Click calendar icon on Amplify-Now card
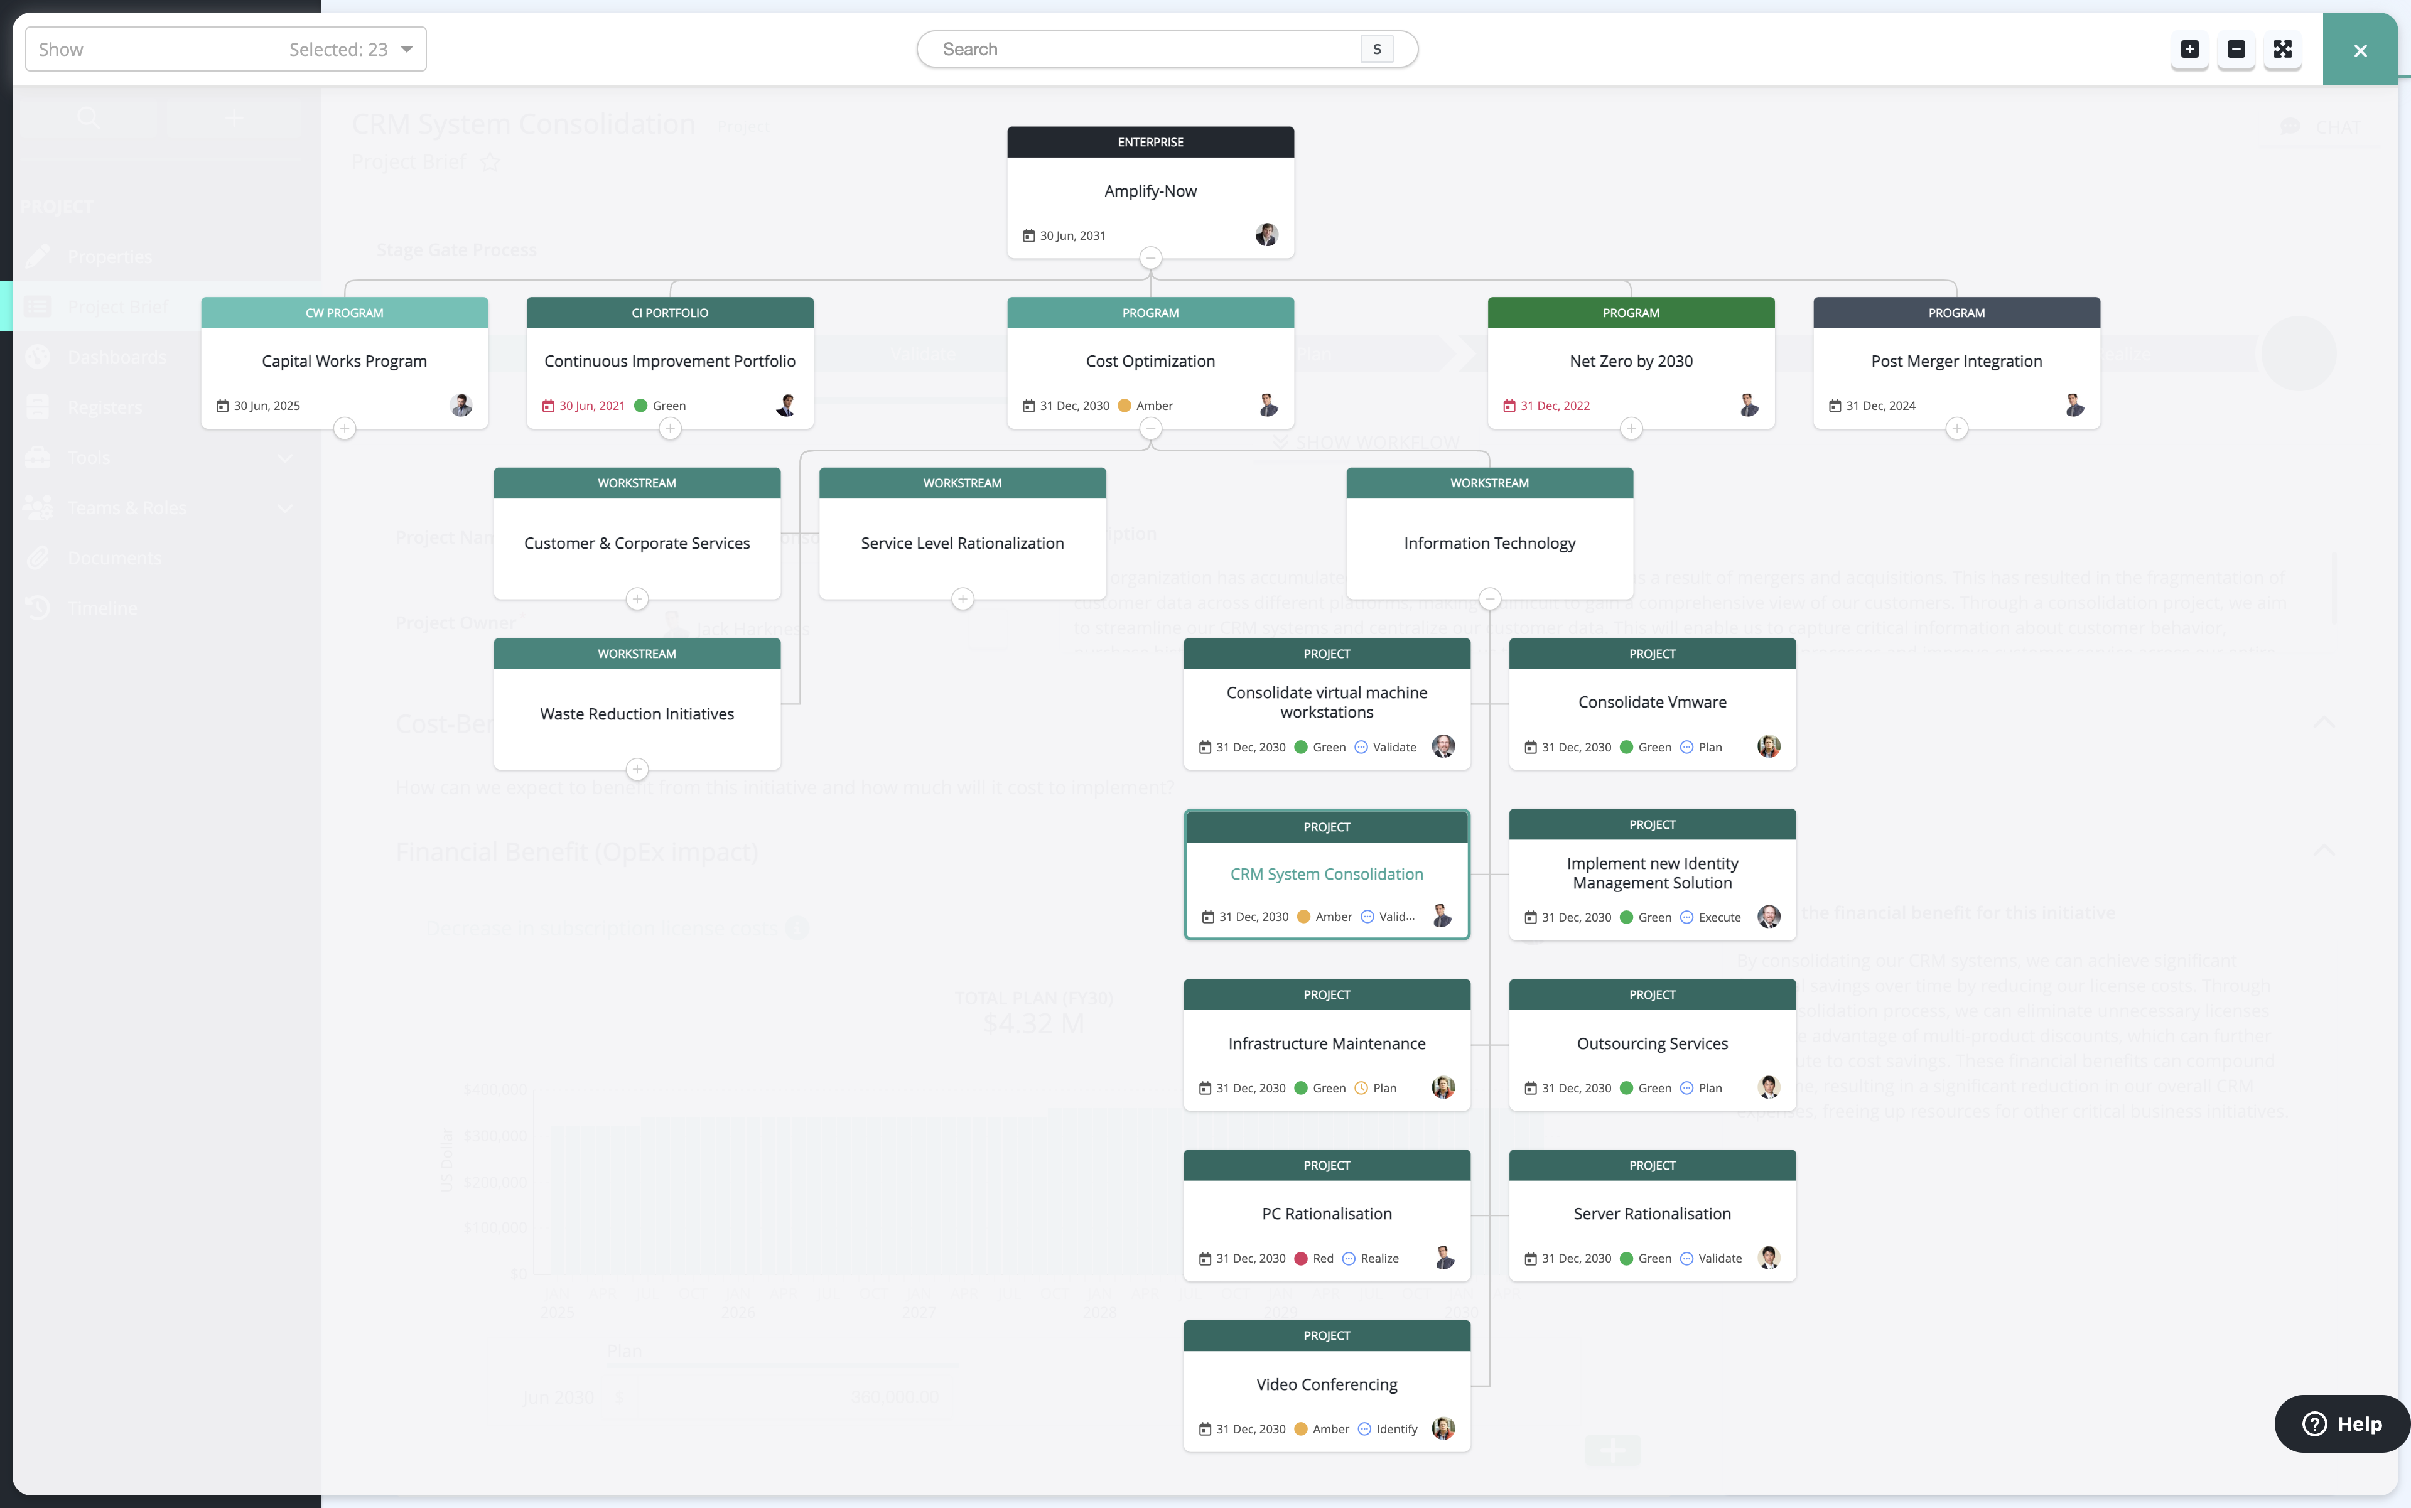Viewport: 2411px width, 1508px height. pos(1028,235)
